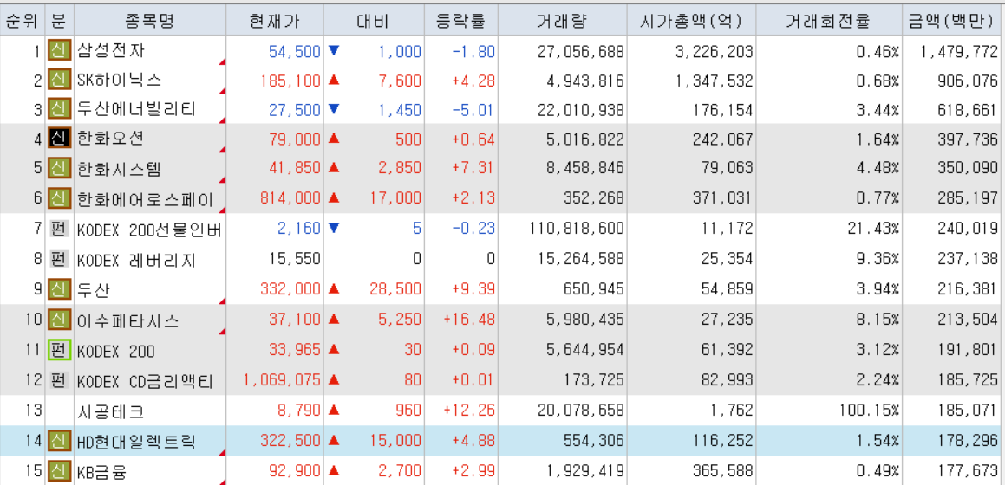The width and height of the screenshot is (1005, 485).
Task: Click the 신 badge beside 이수페타시스
Action: tap(59, 320)
